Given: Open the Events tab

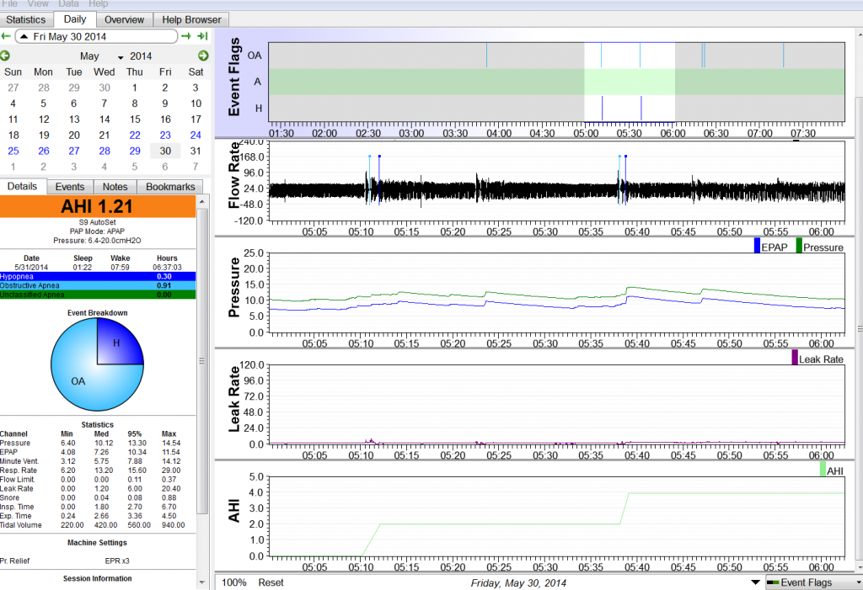Looking at the screenshot, I should [69, 187].
